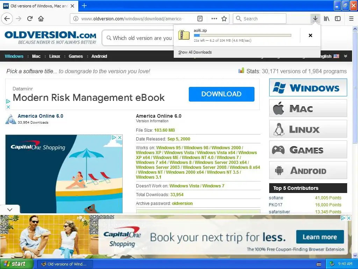Select Firefox taskbar button 'Old versions of Wind...'
This screenshot has height=269, width=358.
pos(65,264)
